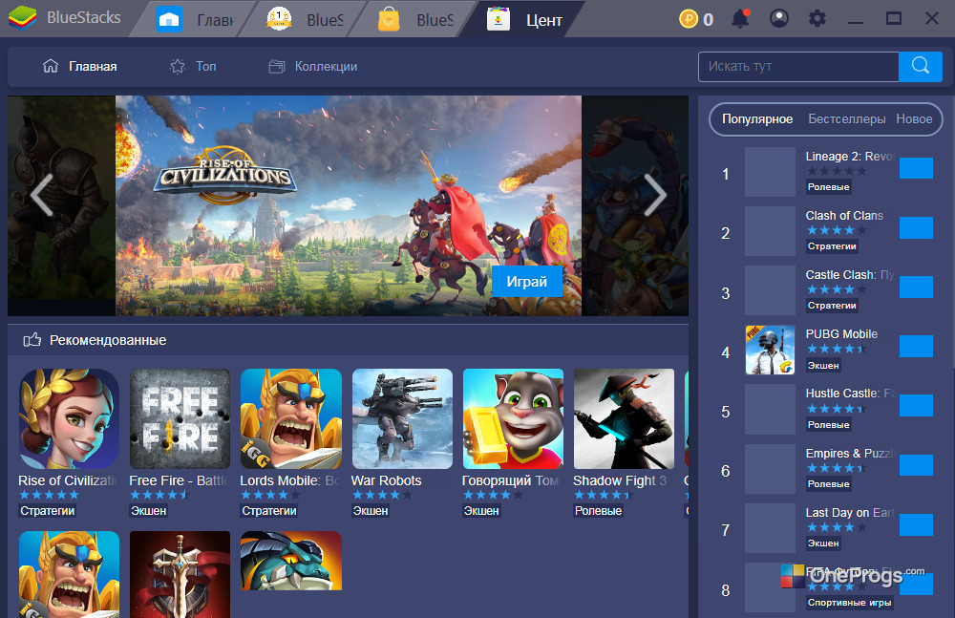Viewport: 955px width, 618px height.
Task: Switch to the tab with the medal icon
Action: (x=305, y=19)
